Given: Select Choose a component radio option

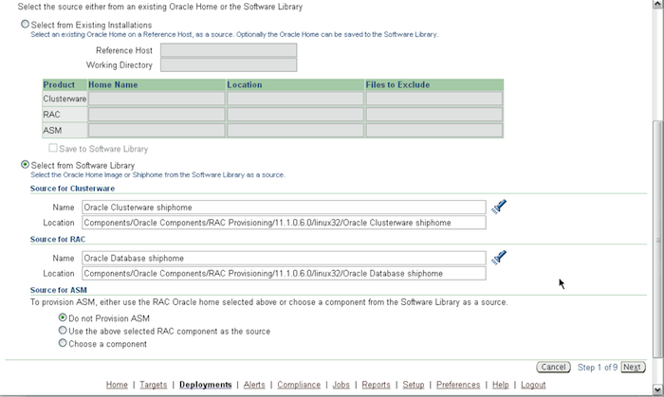Looking at the screenshot, I should (x=63, y=343).
